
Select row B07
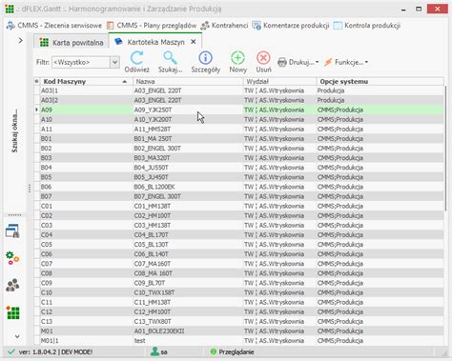tap(238, 196)
